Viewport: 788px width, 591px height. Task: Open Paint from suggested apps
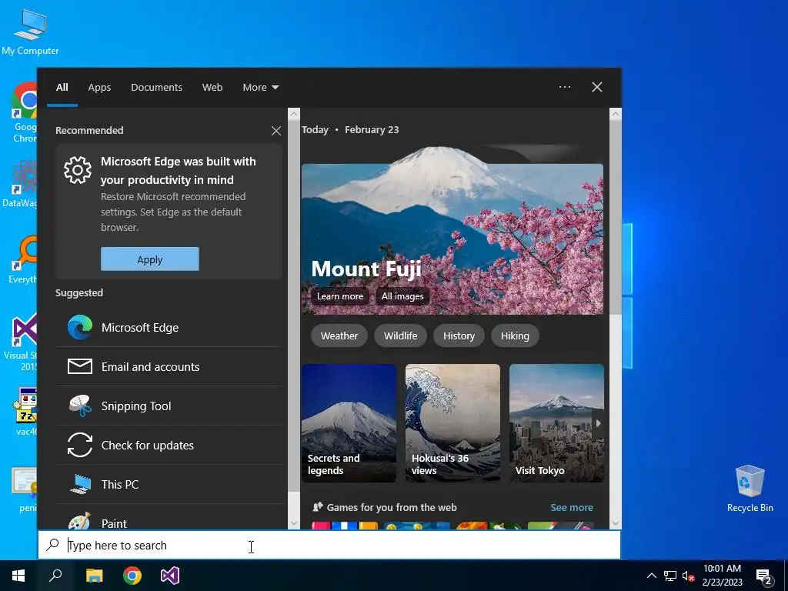[169, 519]
